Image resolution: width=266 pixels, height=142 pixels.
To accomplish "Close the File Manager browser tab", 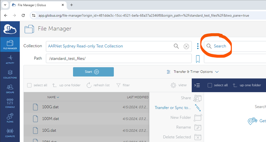I will (x=63, y=5).
